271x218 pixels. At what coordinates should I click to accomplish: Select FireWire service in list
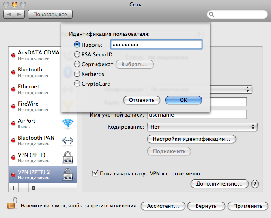[x=35, y=106]
